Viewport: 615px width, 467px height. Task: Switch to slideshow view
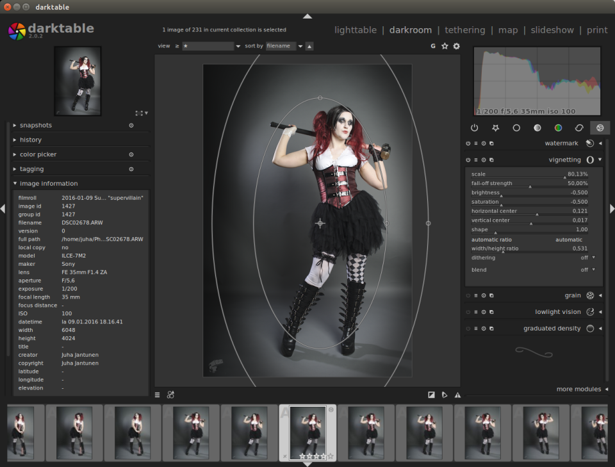pyautogui.click(x=552, y=30)
